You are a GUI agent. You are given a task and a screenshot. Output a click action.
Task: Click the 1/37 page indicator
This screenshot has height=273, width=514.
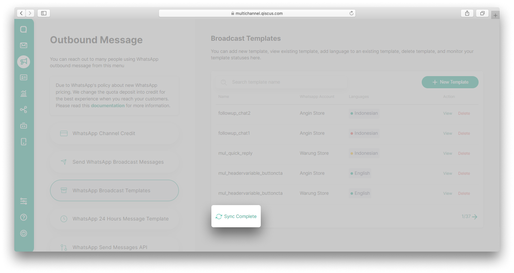tap(466, 217)
